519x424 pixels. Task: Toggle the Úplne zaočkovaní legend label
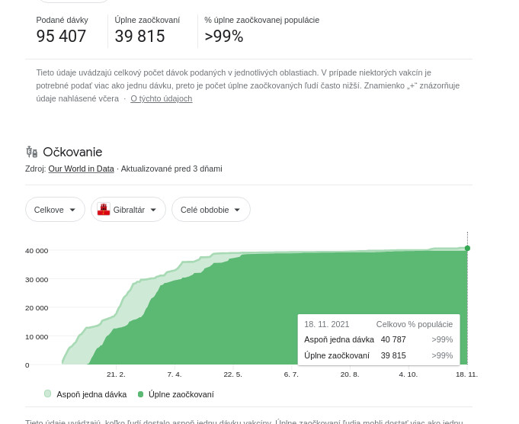181,394
